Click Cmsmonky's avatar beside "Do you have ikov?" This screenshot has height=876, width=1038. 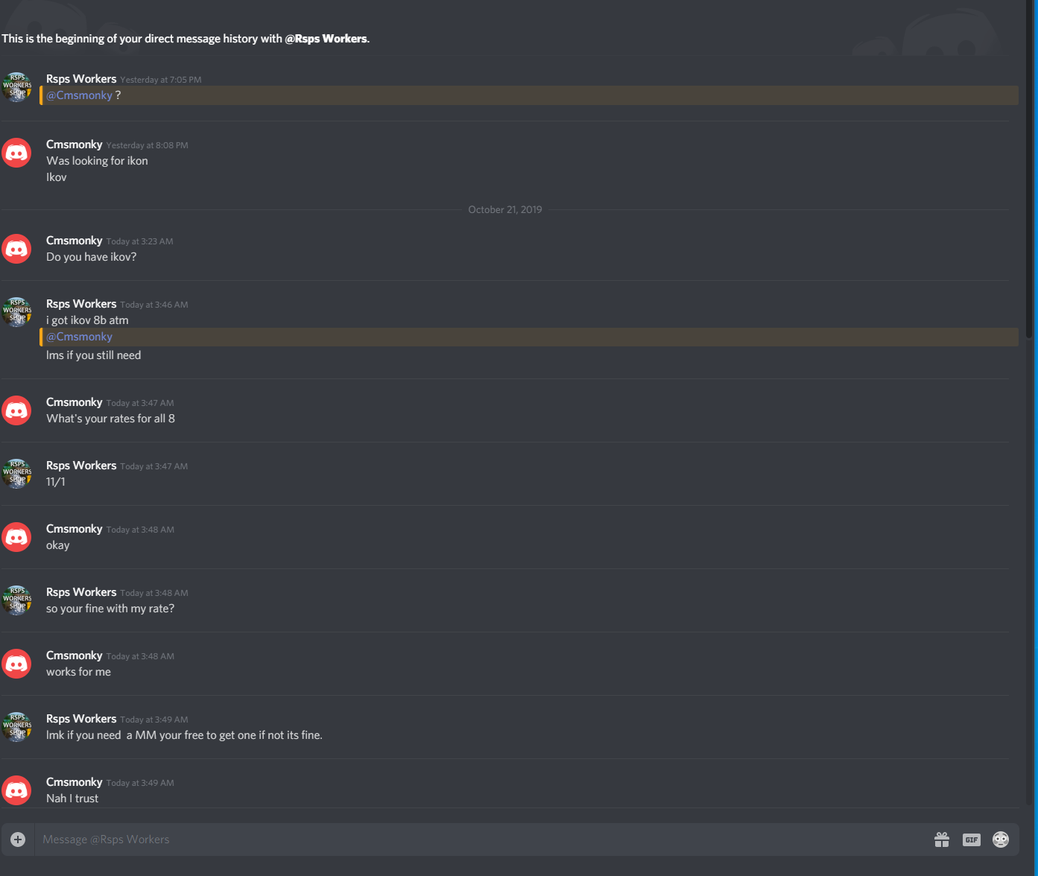coord(16,249)
